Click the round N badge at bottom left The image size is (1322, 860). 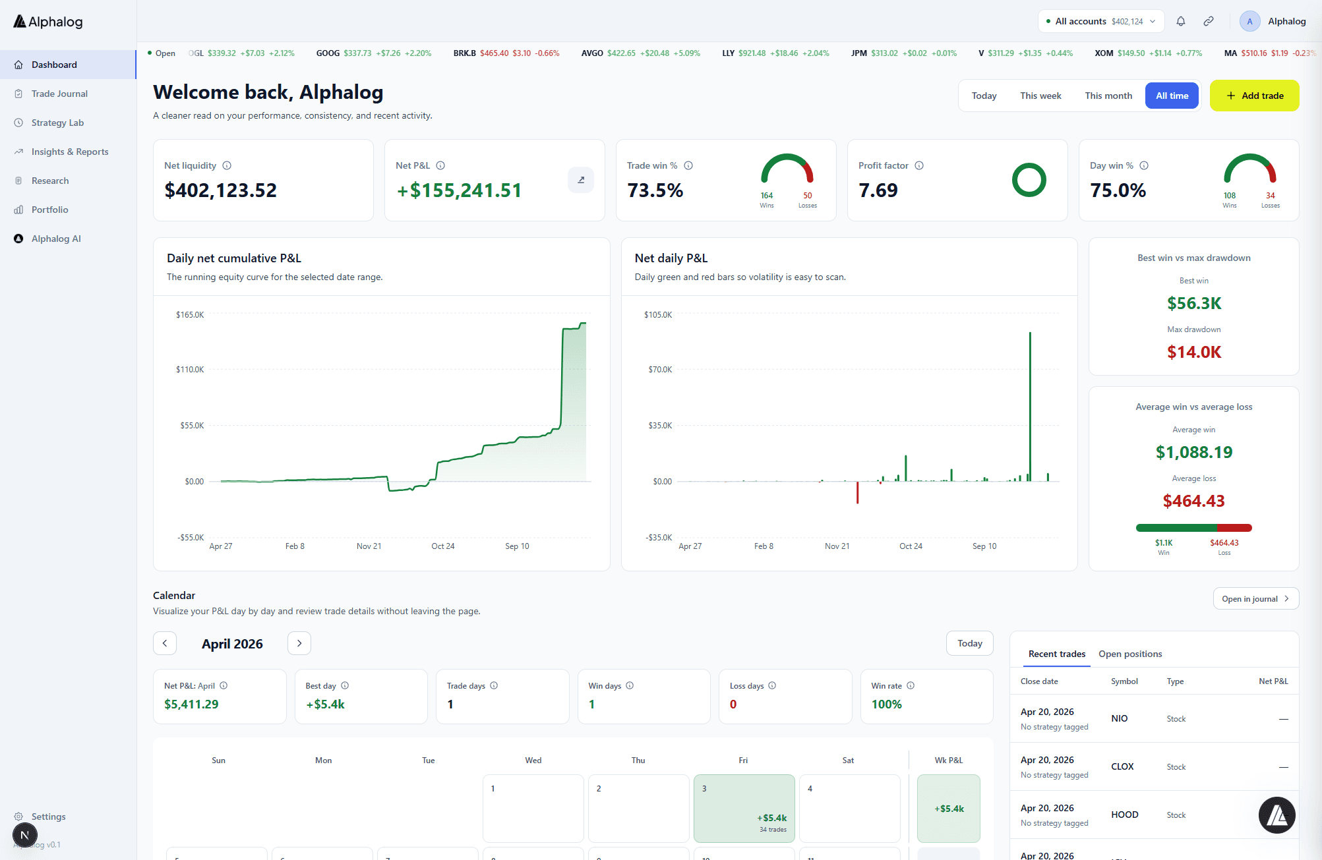click(x=25, y=836)
